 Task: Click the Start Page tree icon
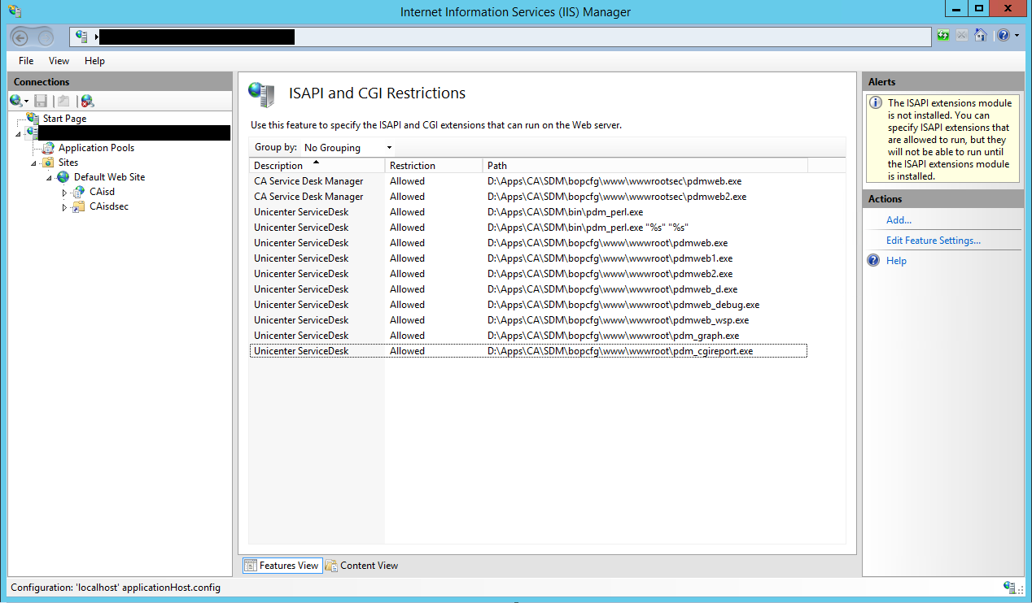pyautogui.click(x=33, y=119)
